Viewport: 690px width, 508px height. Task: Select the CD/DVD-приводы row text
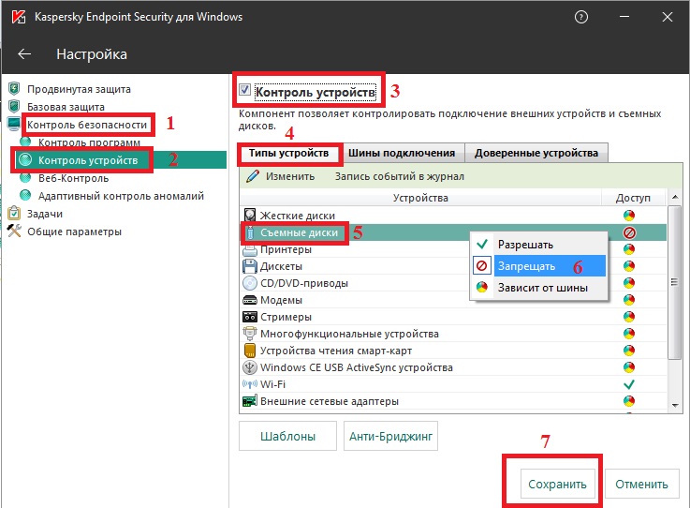(304, 283)
